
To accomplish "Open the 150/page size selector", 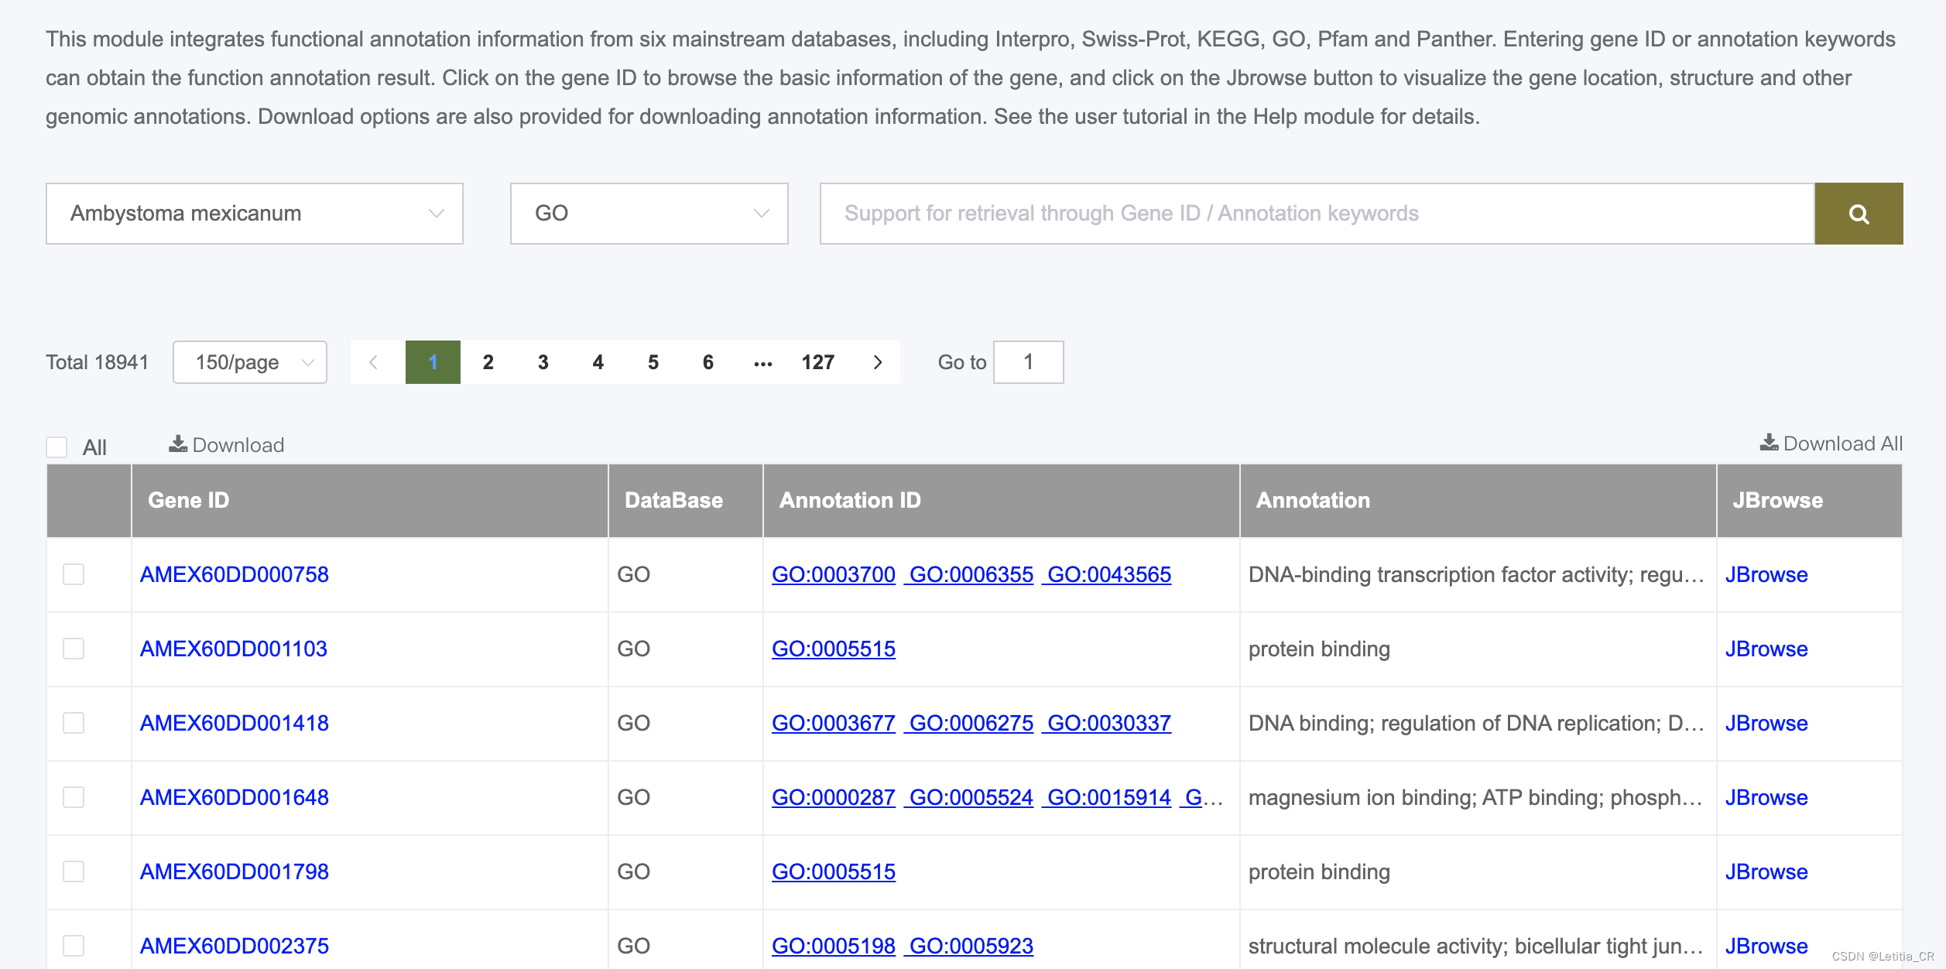I will 249,362.
